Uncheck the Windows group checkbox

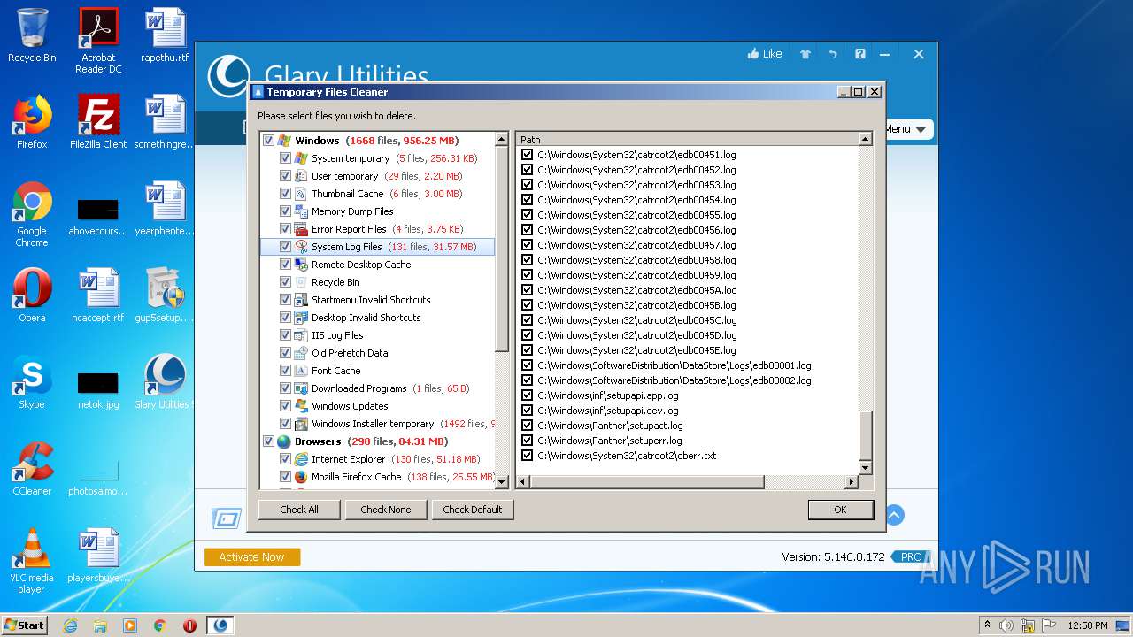(268, 141)
